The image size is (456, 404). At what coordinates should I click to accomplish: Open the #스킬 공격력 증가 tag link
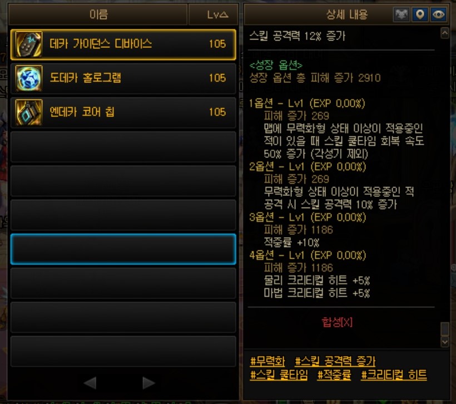click(335, 361)
